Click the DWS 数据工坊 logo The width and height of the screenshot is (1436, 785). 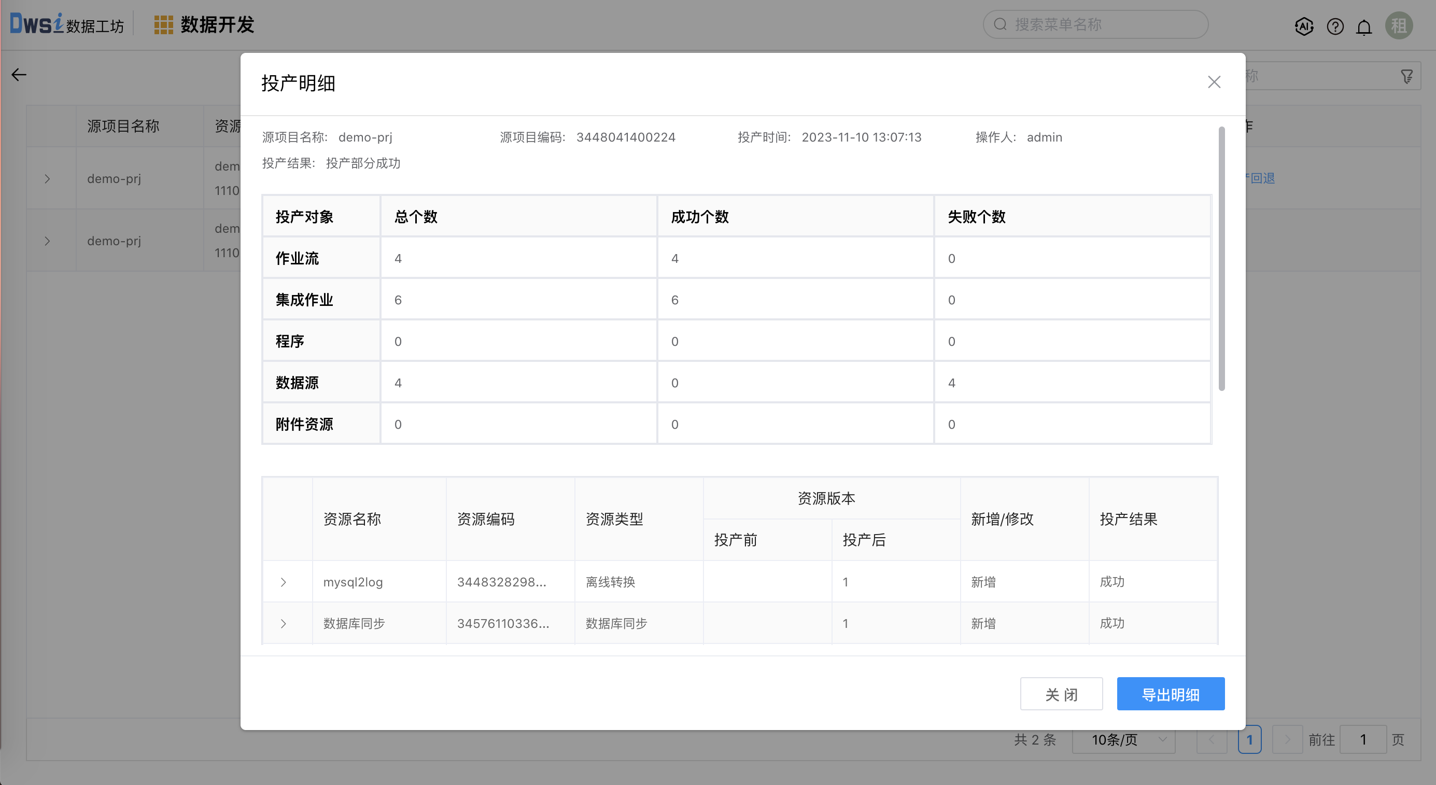(67, 24)
